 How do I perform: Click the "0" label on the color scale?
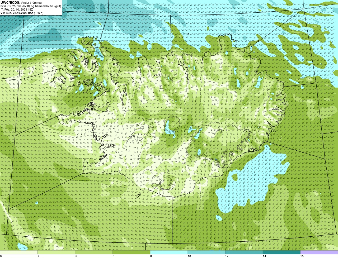pyautogui.click(x=1, y=256)
